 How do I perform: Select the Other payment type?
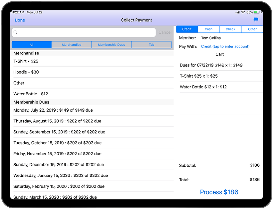coord(252,29)
